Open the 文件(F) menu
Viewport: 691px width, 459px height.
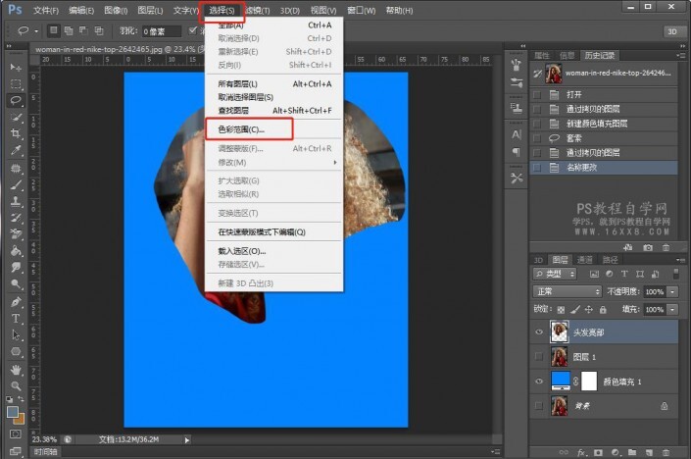(x=45, y=10)
